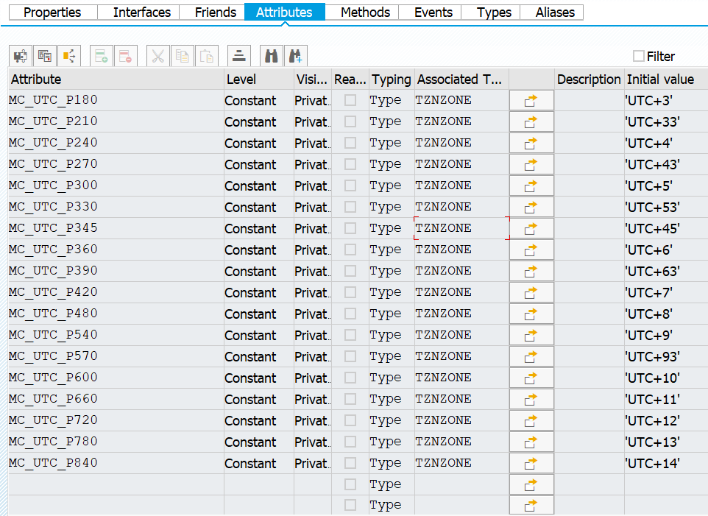The height and width of the screenshot is (516, 708).
Task: Tick Read-only checkbox for MC_UTC_P180
Action: coord(350,100)
